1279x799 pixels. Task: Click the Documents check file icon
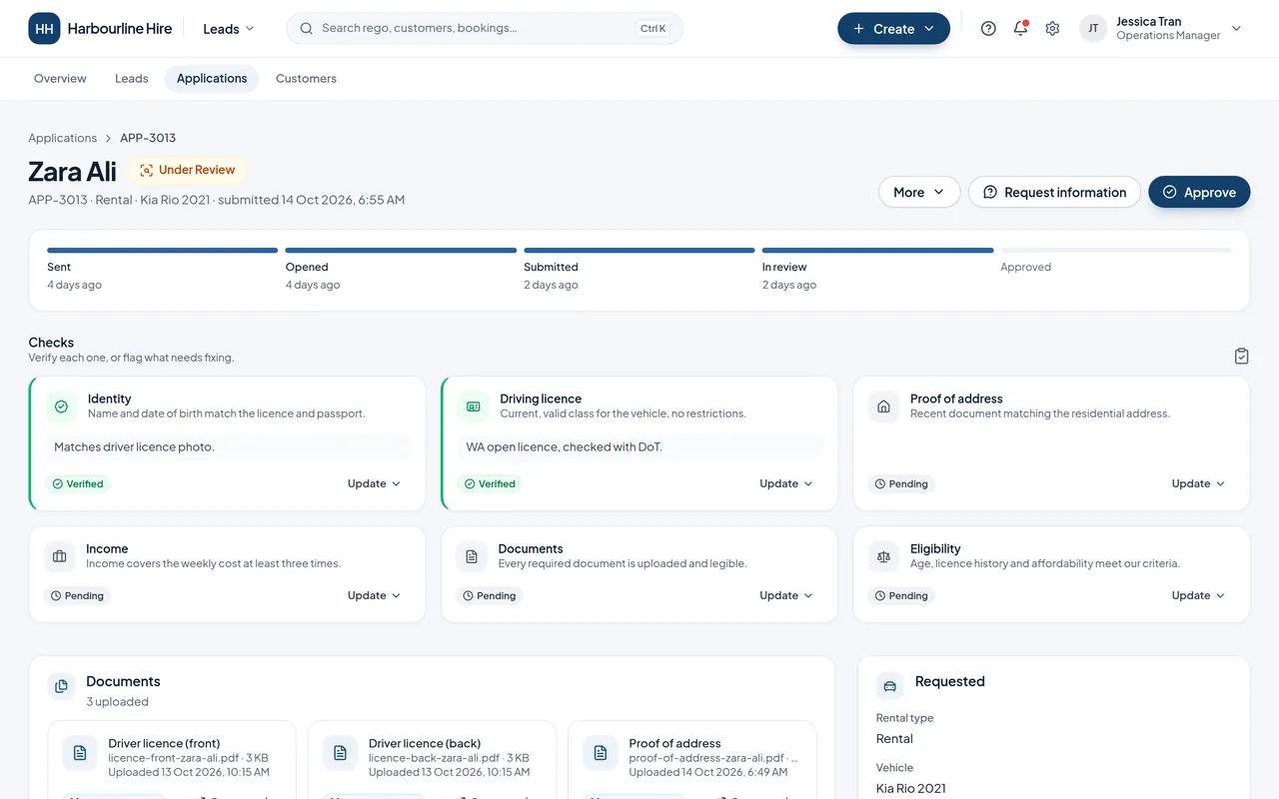472,556
